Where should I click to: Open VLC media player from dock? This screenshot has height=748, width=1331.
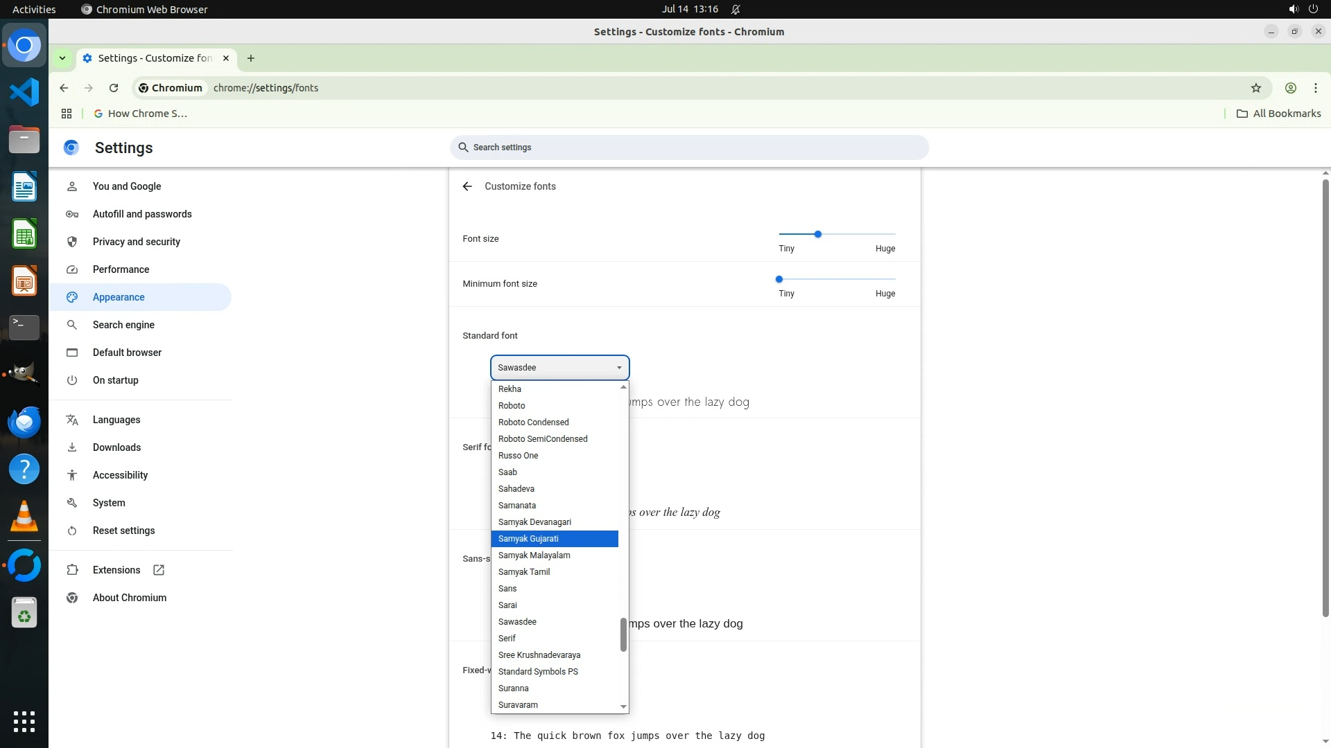24,516
